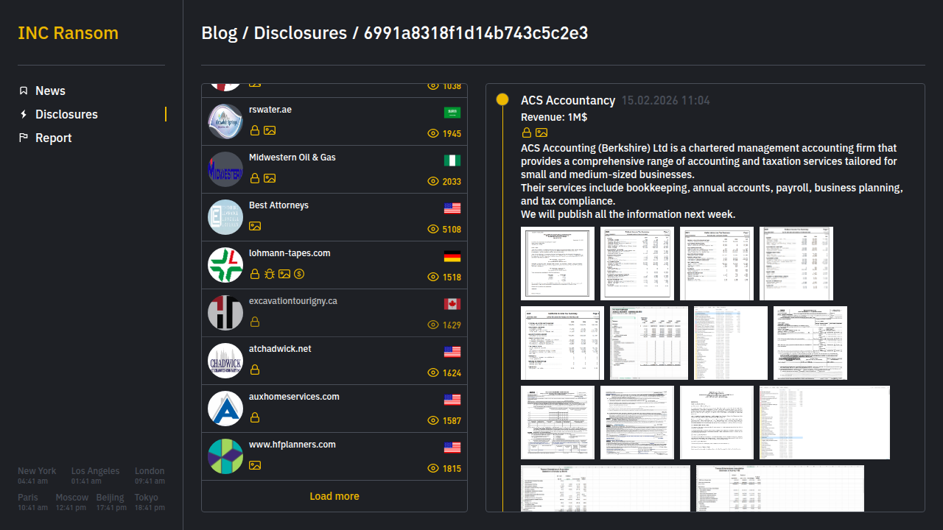Click the image icon under Best Attorneys

coord(255,226)
